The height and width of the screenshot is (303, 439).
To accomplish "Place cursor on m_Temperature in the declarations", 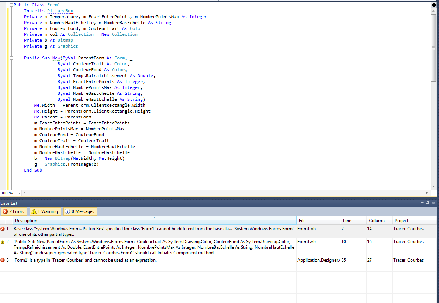I will coord(61,17).
